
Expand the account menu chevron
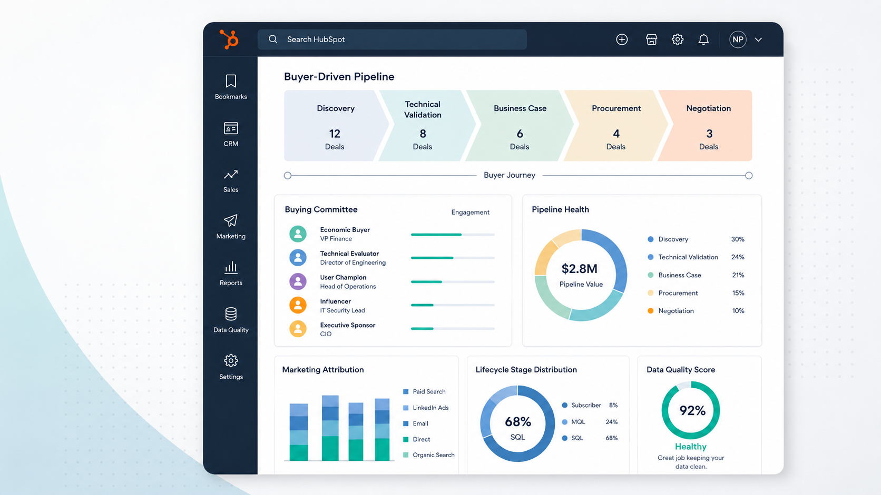[758, 39]
